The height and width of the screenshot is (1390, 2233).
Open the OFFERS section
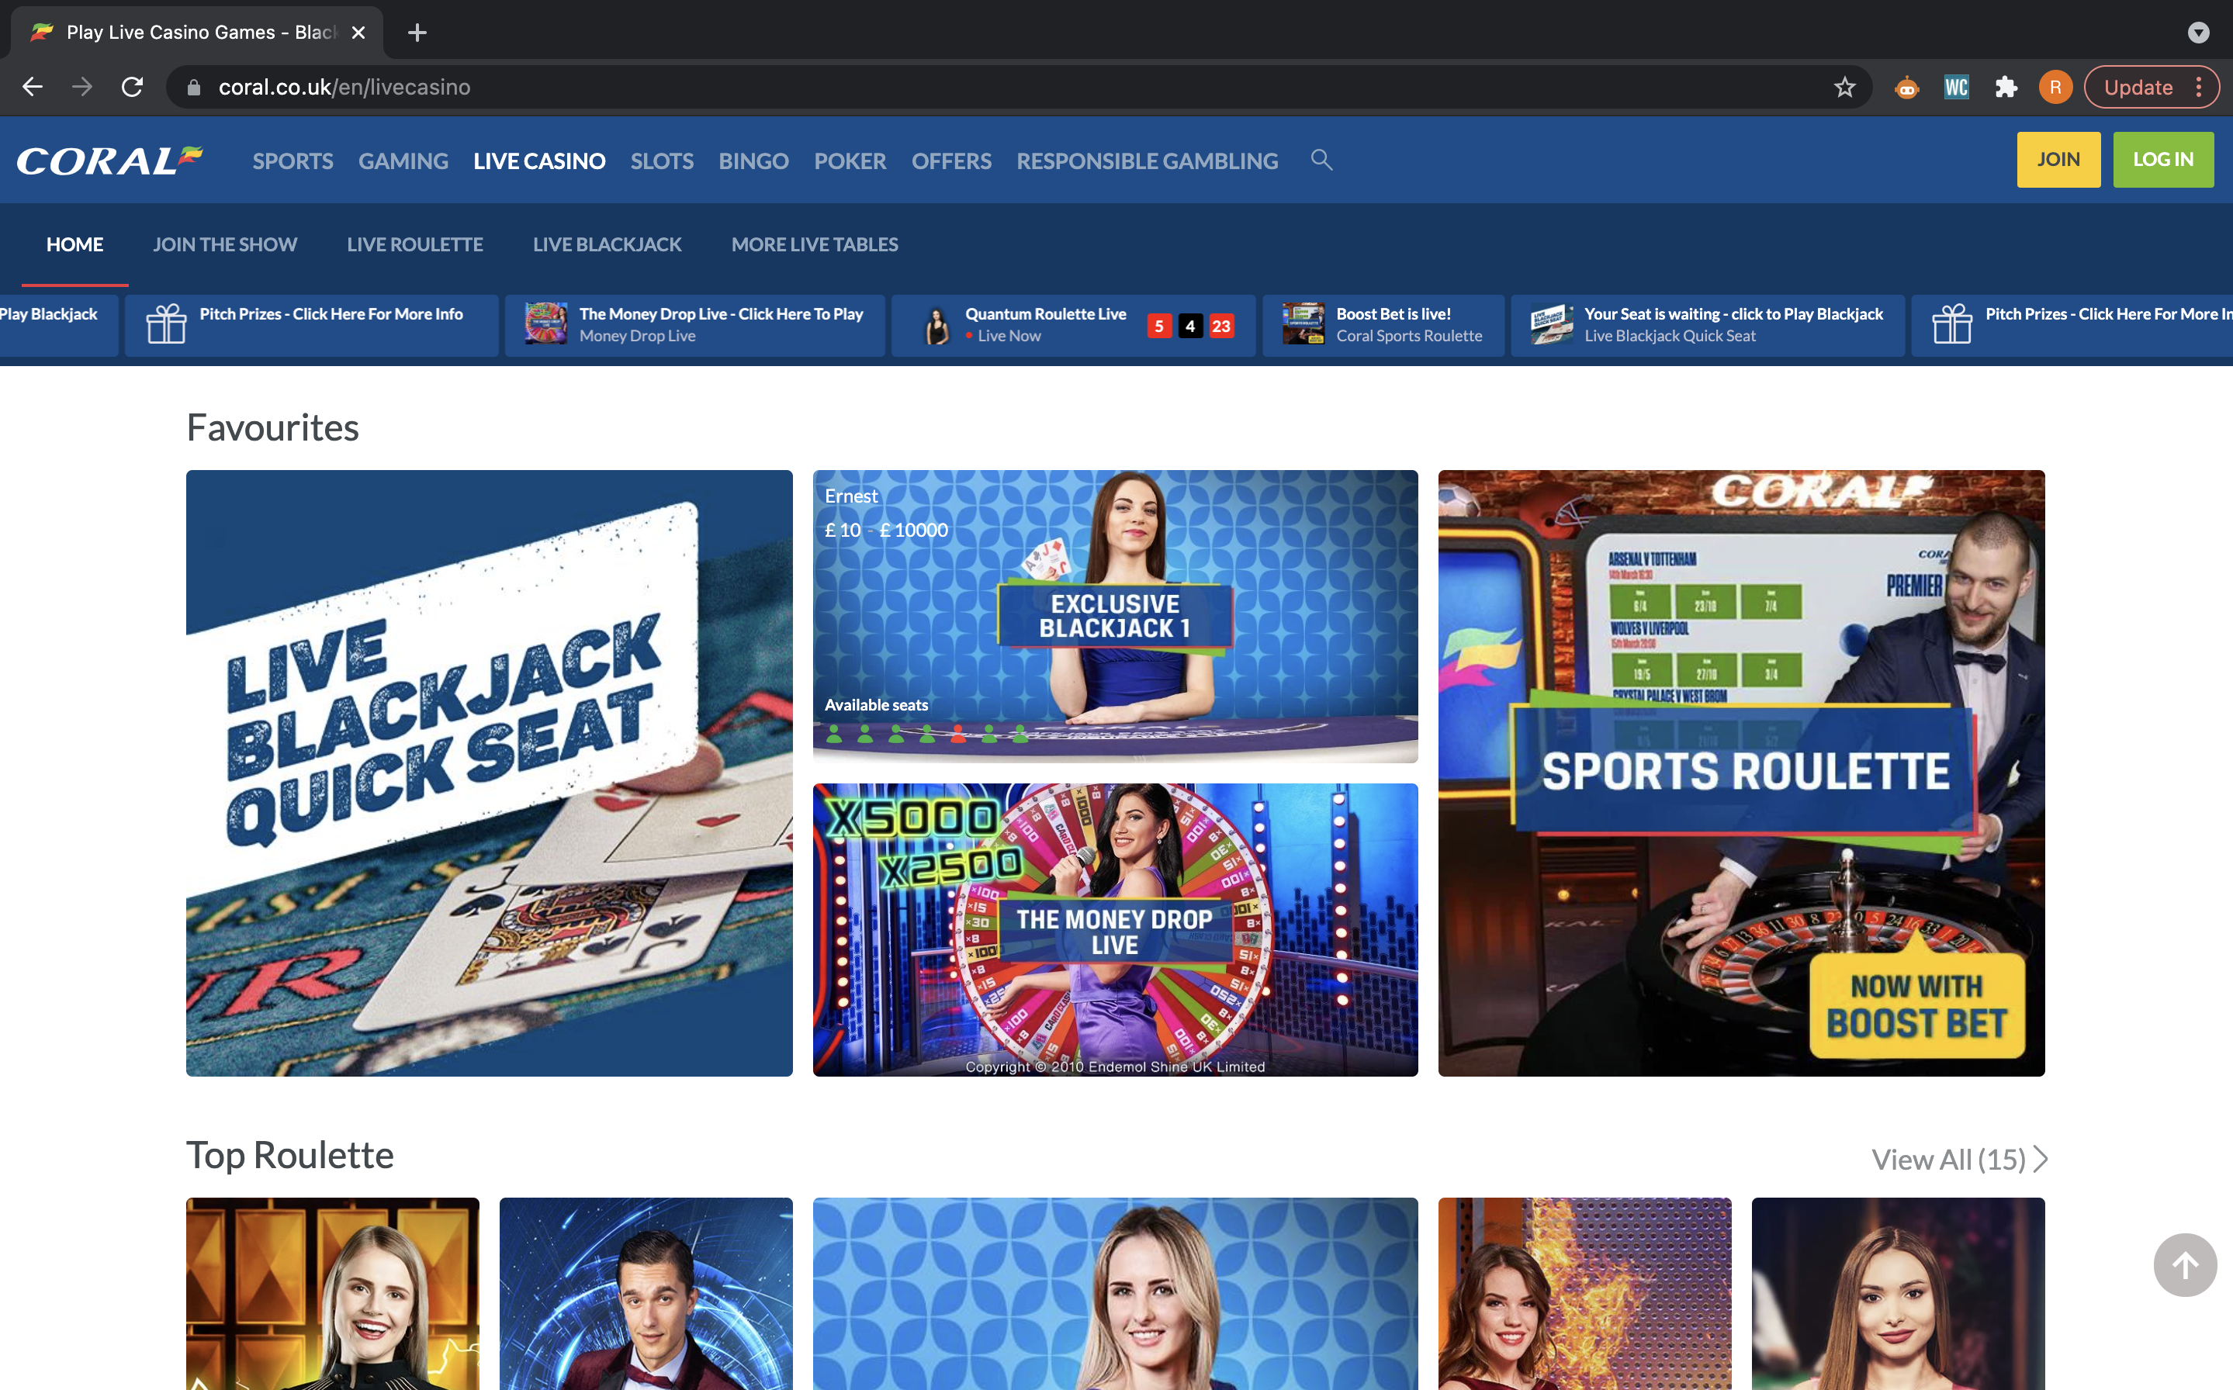click(951, 161)
